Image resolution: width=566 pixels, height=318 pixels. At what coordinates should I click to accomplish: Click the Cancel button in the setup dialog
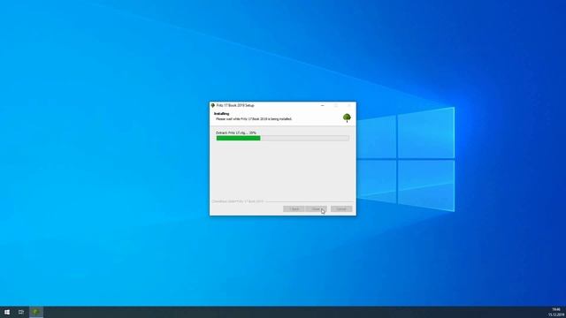[x=341, y=209]
